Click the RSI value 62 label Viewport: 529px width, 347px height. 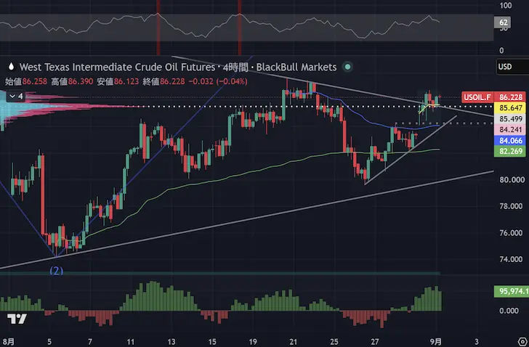[x=503, y=23]
